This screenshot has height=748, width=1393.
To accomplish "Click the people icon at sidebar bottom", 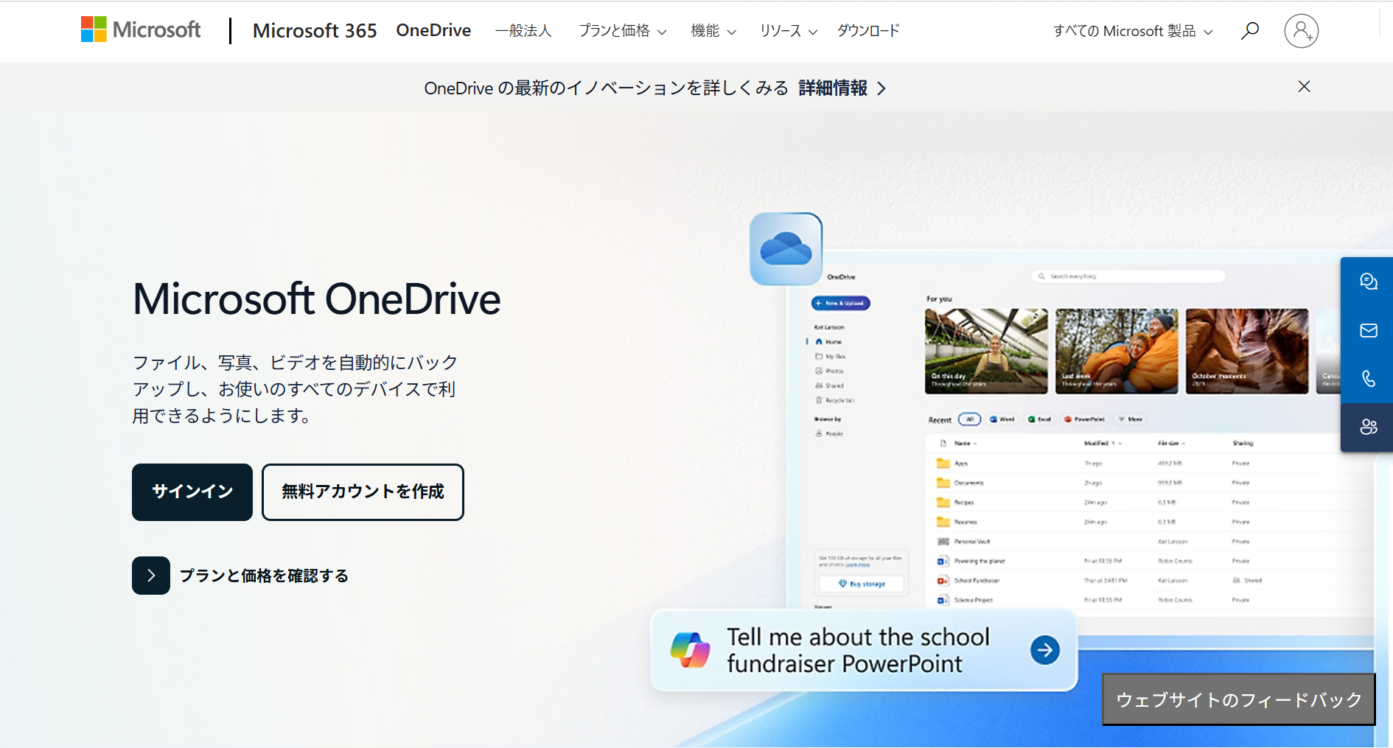I will click(x=1368, y=427).
